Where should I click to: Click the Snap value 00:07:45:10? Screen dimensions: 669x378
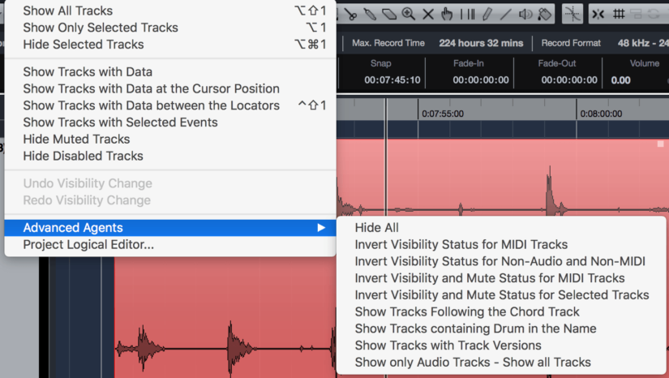click(x=392, y=80)
